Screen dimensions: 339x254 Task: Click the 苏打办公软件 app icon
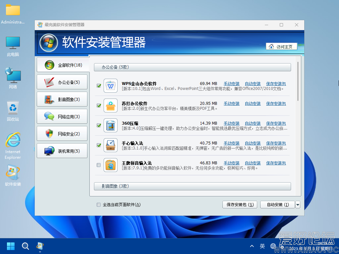pyautogui.click(x=111, y=106)
